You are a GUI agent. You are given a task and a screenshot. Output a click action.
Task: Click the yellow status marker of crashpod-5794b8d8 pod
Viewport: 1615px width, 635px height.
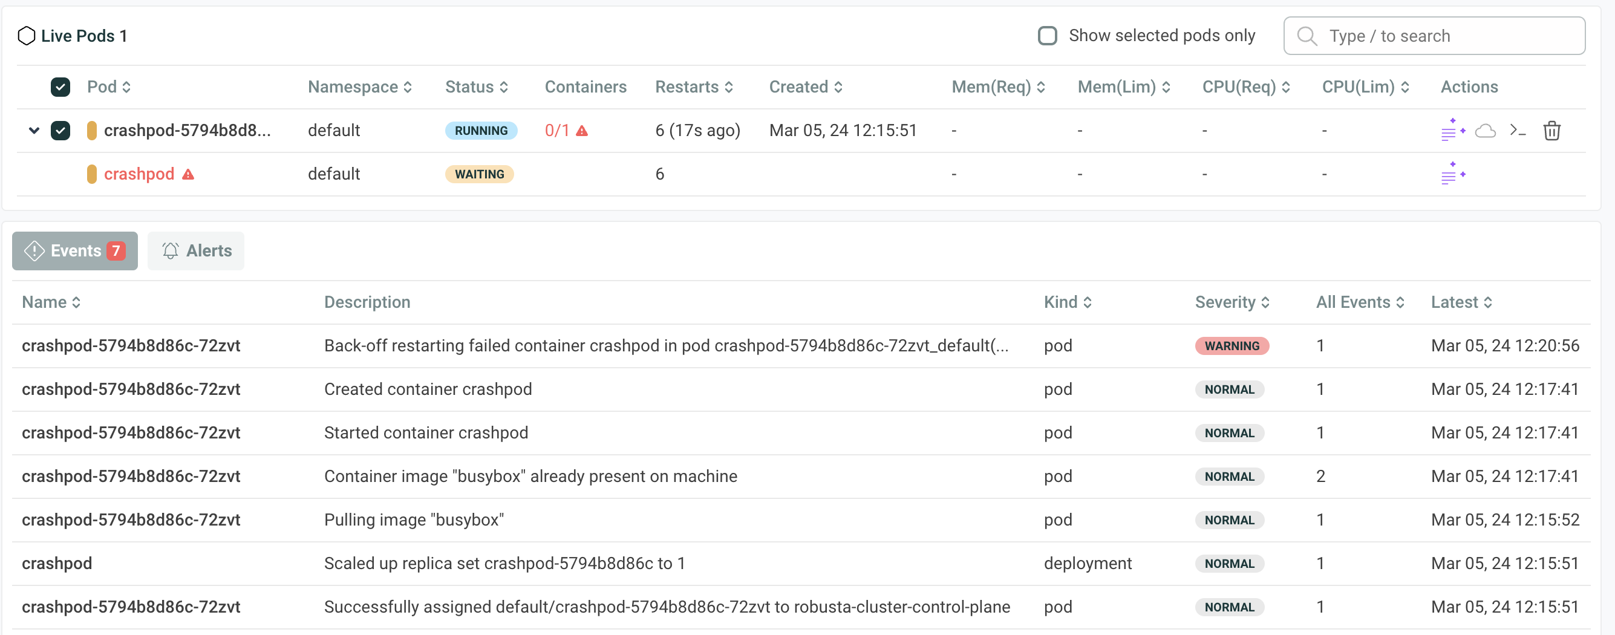(91, 131)
